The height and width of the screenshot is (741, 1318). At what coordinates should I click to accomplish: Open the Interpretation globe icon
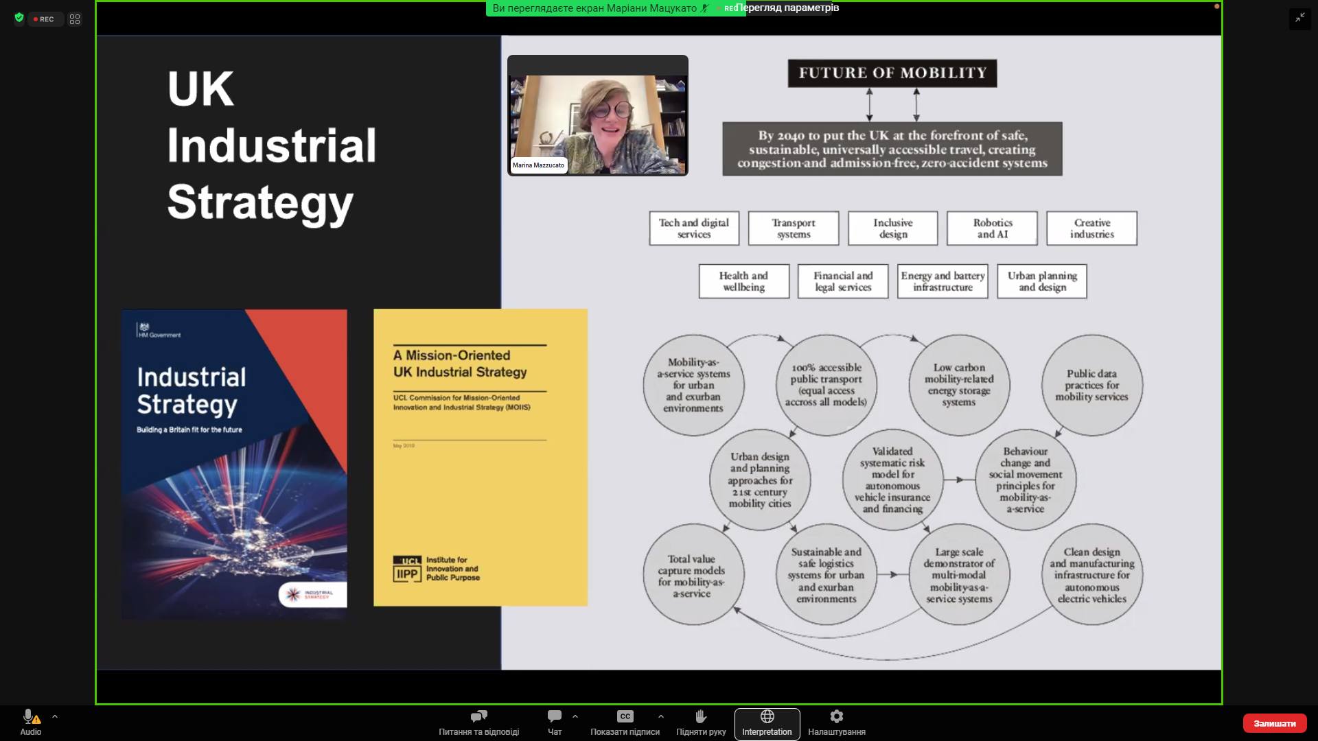(x=767, y=717)
